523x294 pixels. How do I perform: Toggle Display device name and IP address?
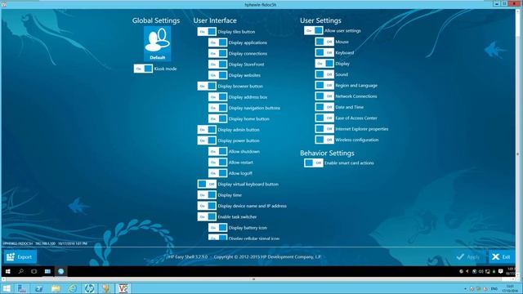[x=207, y=206]
